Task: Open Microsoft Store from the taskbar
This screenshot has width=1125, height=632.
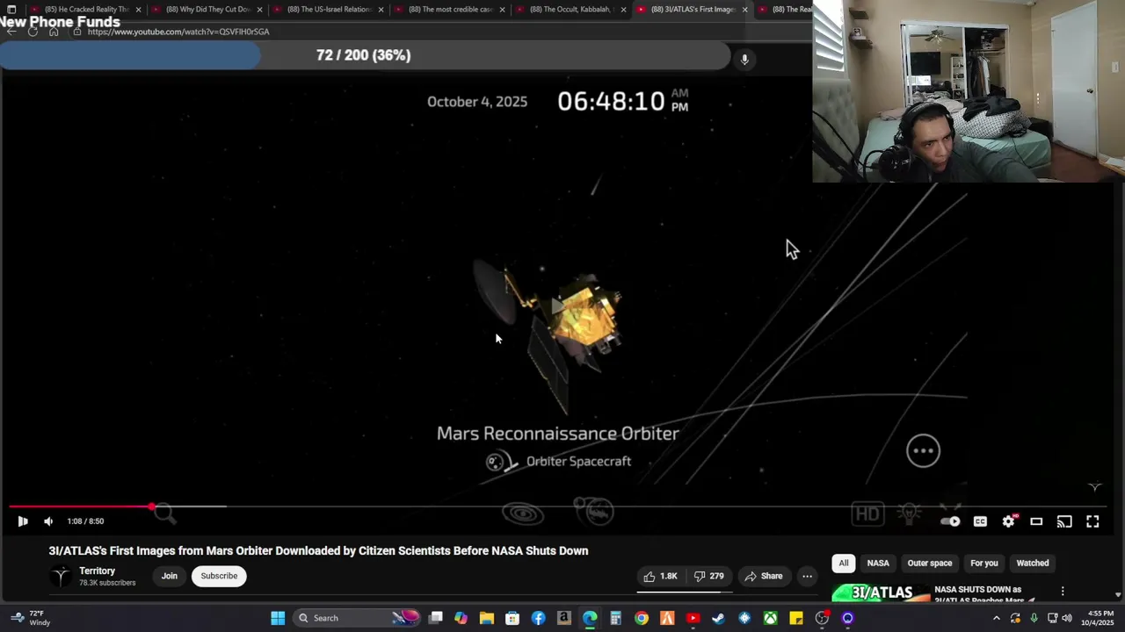Action: [512, 618]
